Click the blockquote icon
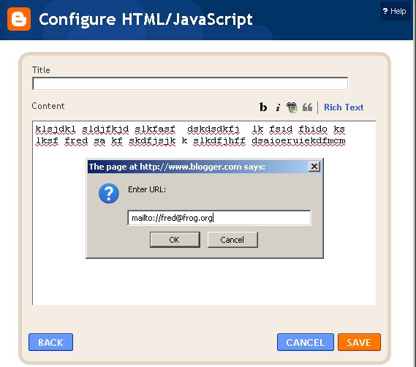Viewport: 416px width, 367px height. point(307,107)
